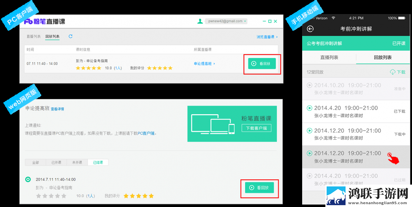
Task: Click the 粉笔直播课 logo in PC client header
Action: [x=44, y=21]
